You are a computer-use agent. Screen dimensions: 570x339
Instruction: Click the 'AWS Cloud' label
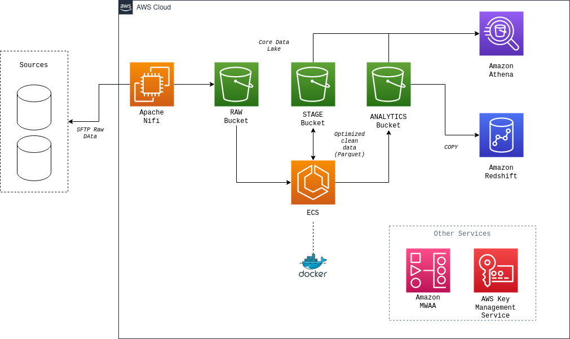click(153, 7)
